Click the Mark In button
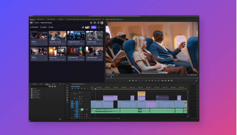 tap(139, 81)
